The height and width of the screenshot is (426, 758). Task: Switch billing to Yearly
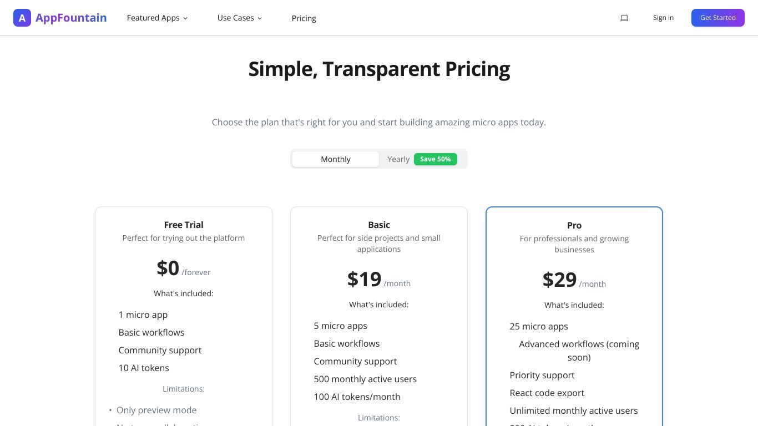(x=398, y=159)
